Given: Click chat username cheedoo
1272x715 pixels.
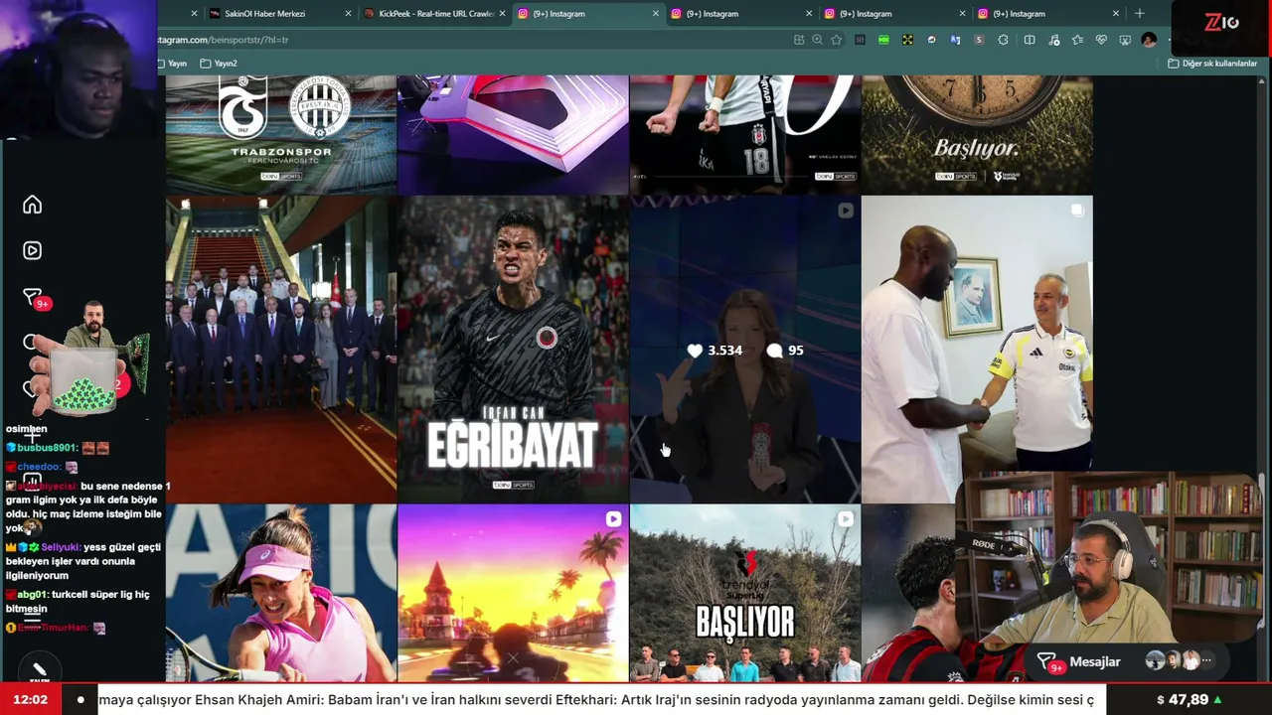Looking at the screenshot, I should point(40,467).
